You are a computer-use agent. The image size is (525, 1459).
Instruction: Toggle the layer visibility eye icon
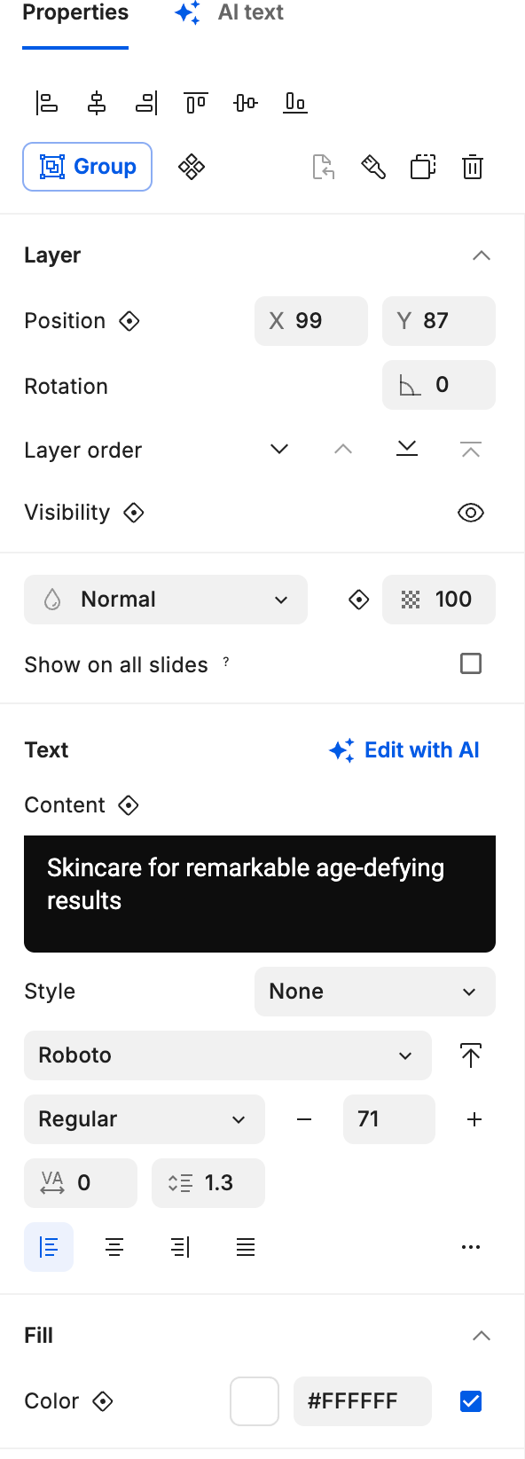point(471,513)
